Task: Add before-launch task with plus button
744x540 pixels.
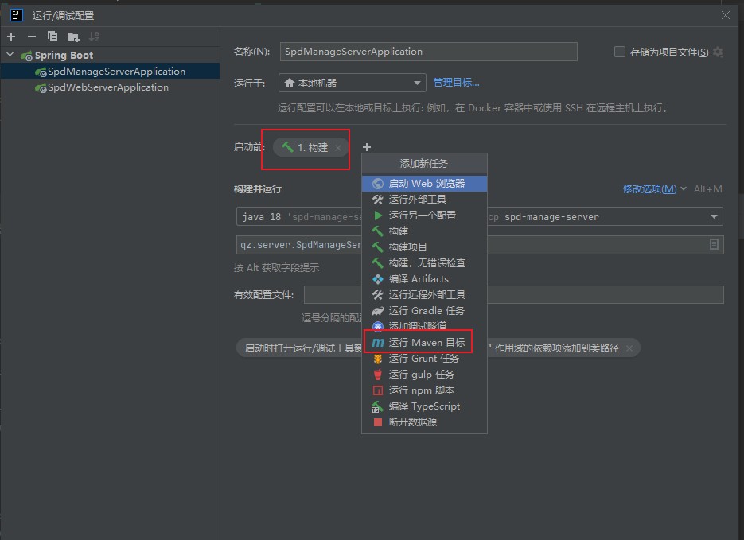Action: (x=366, y=147)
